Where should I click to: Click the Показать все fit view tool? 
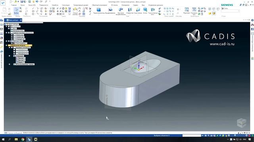point(194,11)
